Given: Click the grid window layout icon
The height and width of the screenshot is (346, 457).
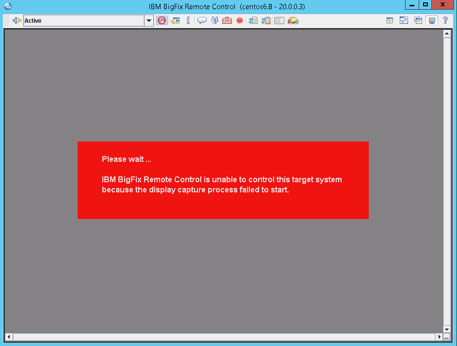Looking at the screenshot, I should tap(390, 20).
